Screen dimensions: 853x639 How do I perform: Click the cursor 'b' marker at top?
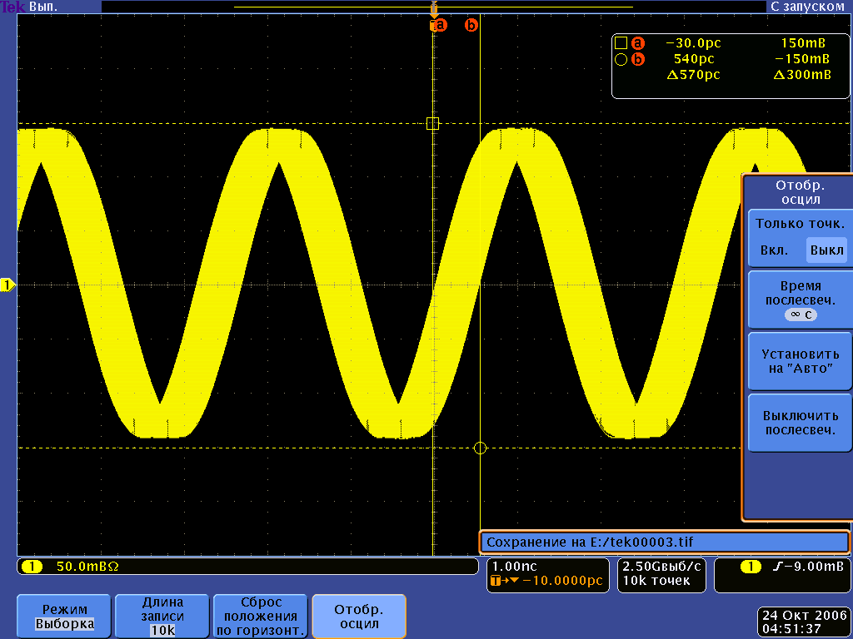tap(471, 25)
